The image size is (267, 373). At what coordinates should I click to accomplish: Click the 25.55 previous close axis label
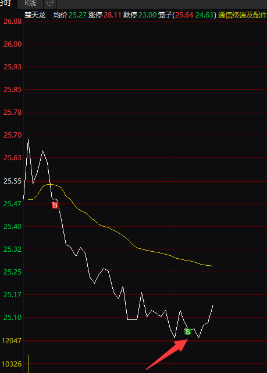click(13, 181)
